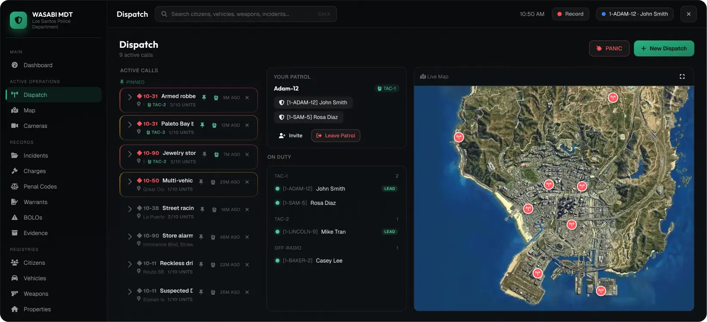
Task: Pin the 10-11 Suspected call
Action: [201, 292]
